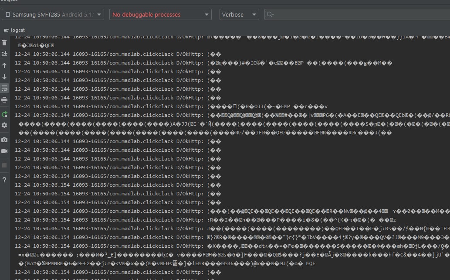Open help via the question mark icon
The width and height of the screenshot is (450, 280).
[x=4, y=180]
